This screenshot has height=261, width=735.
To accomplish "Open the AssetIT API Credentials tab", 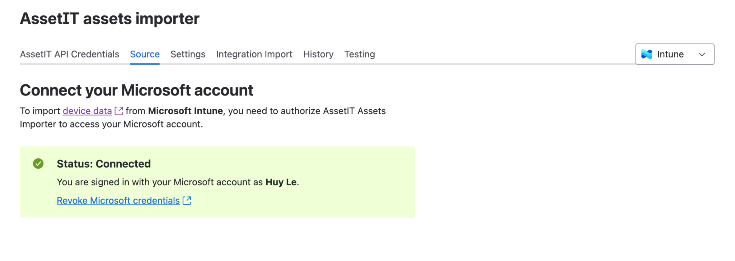I will pyautogui.click(x=70, y=54).
